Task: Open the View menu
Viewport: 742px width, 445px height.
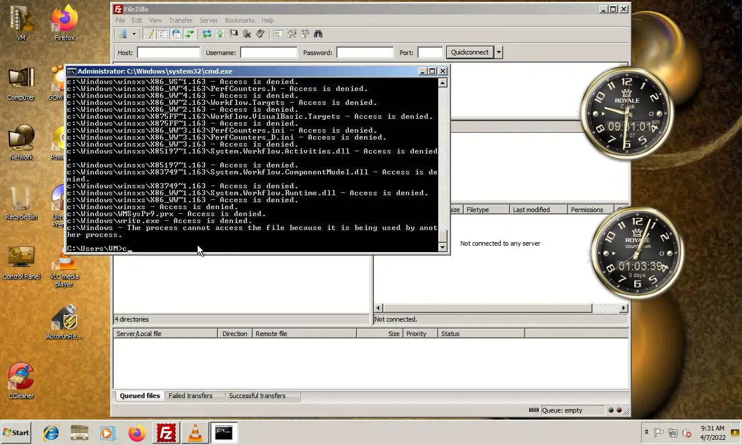Action: pos(155,20)
